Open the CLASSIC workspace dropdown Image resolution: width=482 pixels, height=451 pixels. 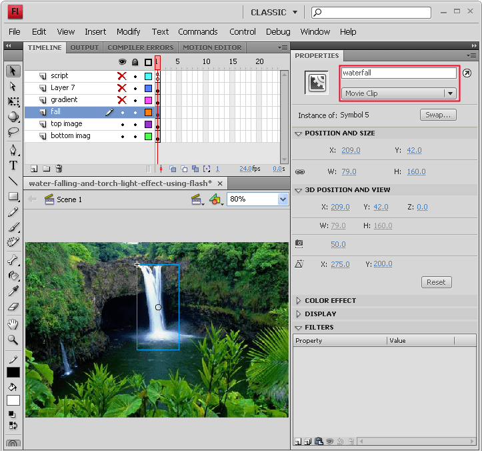[274, 12]
